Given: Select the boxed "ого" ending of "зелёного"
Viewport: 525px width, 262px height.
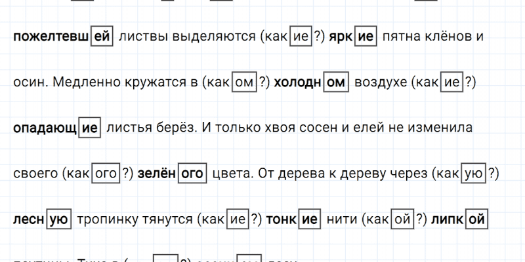Looking at the screenshot, I should (192, 174).
